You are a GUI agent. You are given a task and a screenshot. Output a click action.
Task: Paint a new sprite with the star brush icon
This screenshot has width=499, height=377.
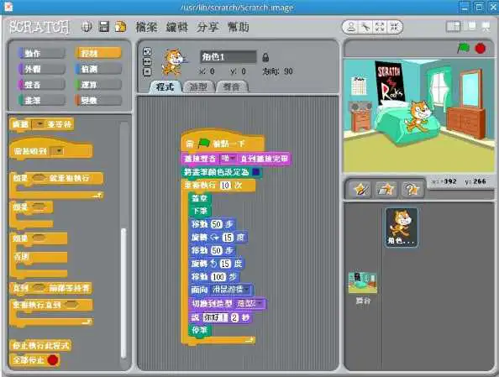point(360,189)
